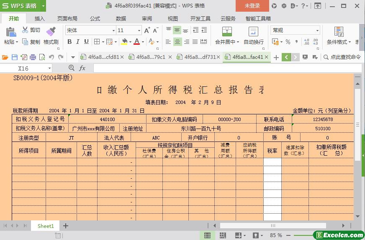Click the Save icon in quick toolbar
The height and width of the screenshot is (240, 365).
coord(15,57)
